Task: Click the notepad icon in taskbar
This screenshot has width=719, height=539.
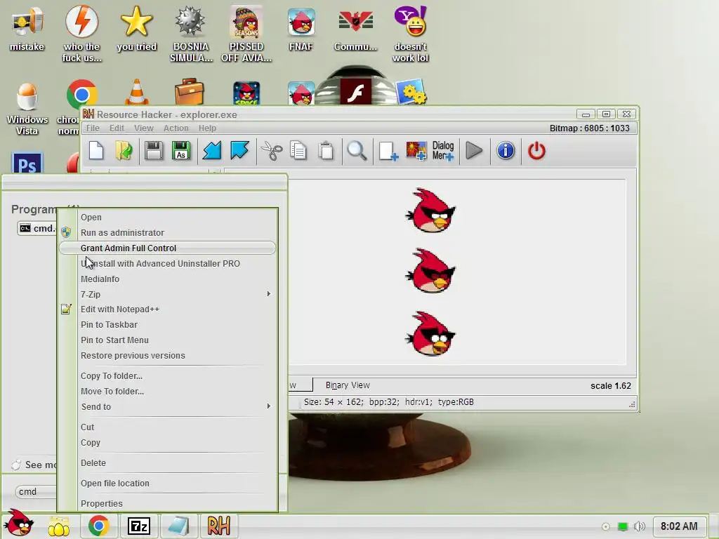Action: pos(178,526)
